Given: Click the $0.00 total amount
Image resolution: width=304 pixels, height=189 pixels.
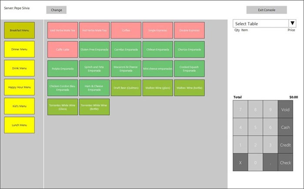Looking at the screenshot, I should click(294, 97).
